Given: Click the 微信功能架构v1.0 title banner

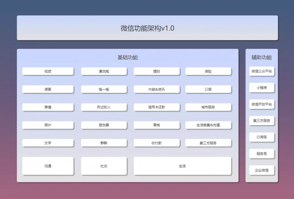Looking at the screenshot, I should point(147,28).
